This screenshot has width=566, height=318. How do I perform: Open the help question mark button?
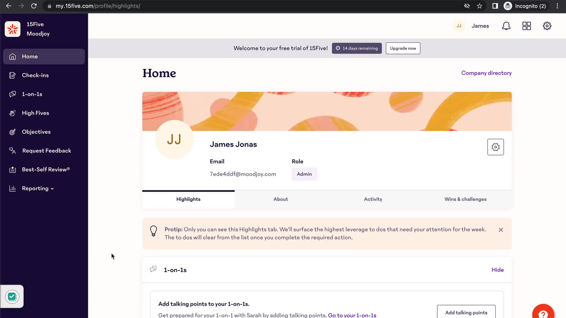(543, 312)
